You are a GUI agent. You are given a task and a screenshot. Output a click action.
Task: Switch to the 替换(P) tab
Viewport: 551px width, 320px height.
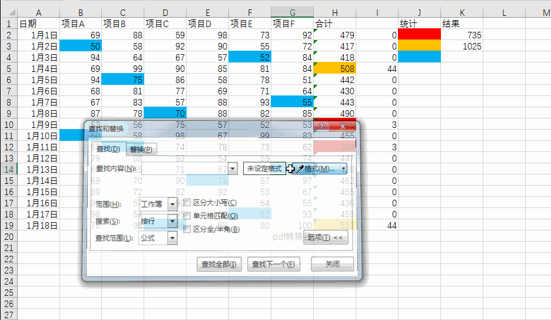(141, 150)
